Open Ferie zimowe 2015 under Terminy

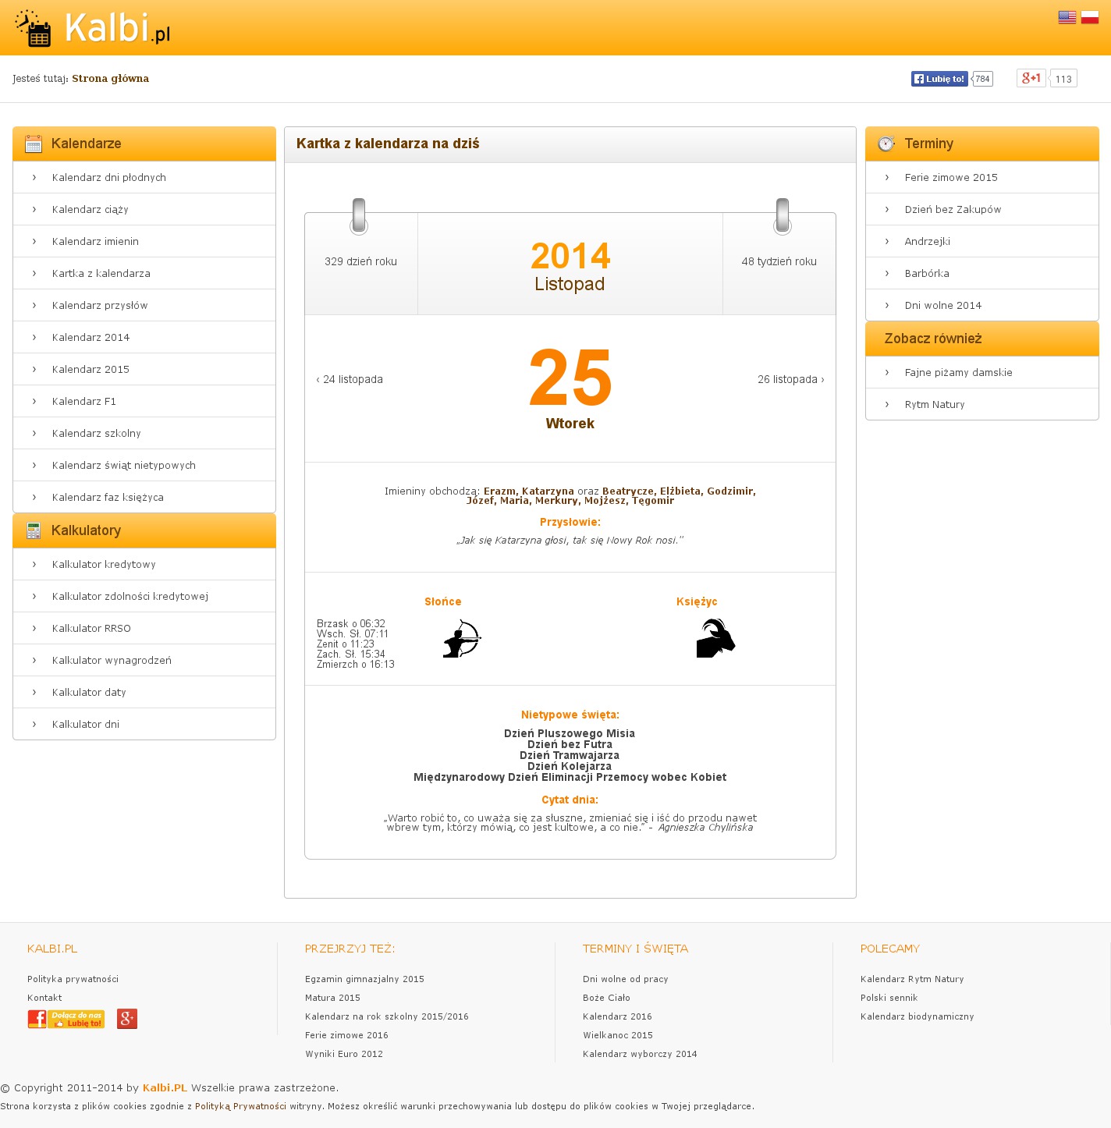[951, 177]
